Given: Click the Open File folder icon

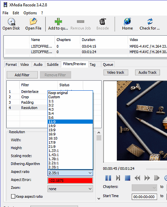Looking at the screenshot, I should click(x=33, y=22).
